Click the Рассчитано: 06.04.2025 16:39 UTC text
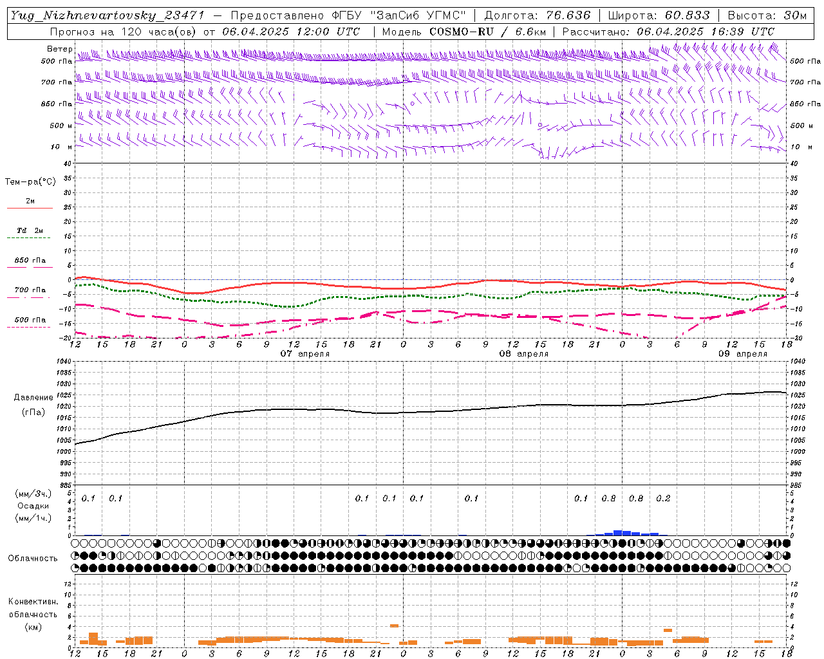Viewport: 824px width, 659px height. pos(668,32)
